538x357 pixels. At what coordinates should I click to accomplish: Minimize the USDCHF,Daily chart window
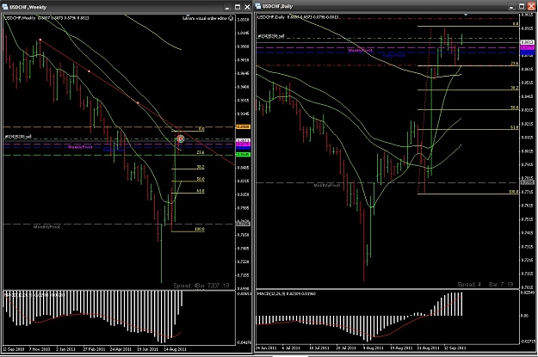tap(511, 7)
